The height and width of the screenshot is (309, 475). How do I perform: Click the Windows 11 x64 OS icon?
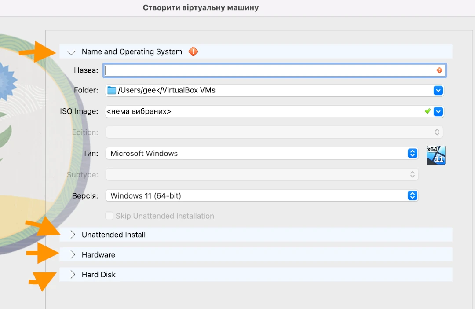click(x=435, y=155)
